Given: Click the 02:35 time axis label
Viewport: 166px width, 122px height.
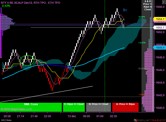Looking at the screenshot, I should coord(113,116).
